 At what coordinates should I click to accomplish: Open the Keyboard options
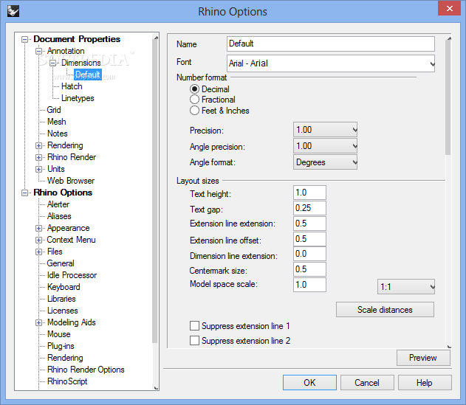[x=64, y=287]
